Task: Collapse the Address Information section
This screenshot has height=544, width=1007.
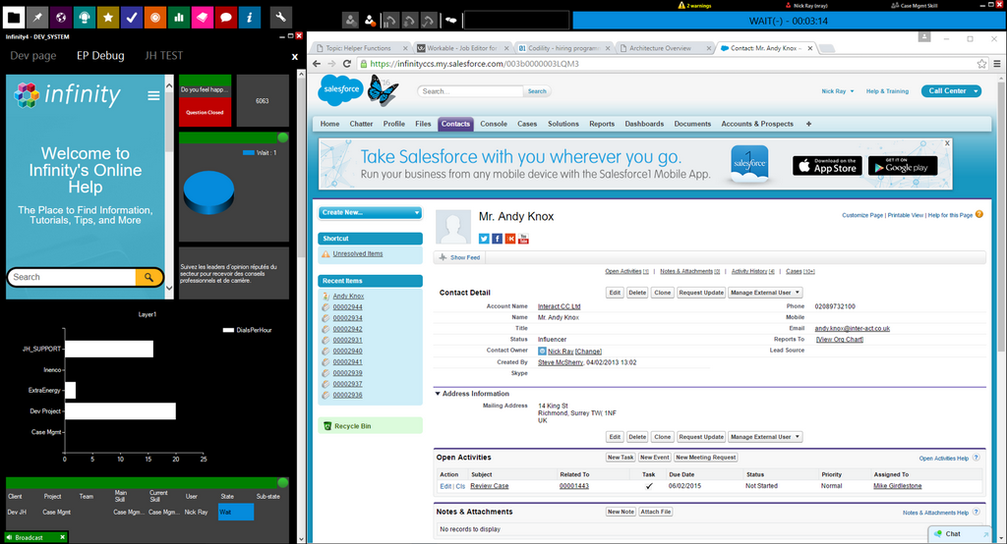Action: coord(438,393)
